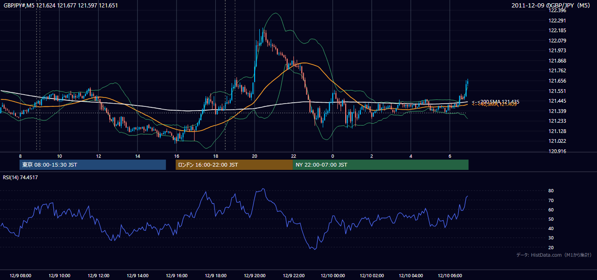This screenshot has height=280, width=597.
Task: Click price axis value 121.128
Action: click(558, 131)
